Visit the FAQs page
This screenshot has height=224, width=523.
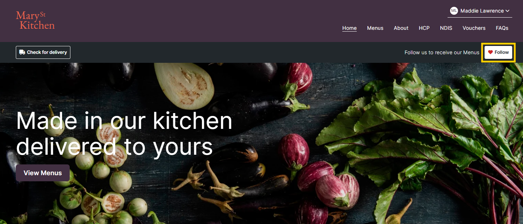[502, 28]
